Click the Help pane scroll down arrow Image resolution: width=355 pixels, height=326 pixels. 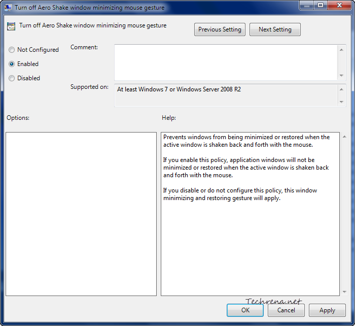(344, 292)
